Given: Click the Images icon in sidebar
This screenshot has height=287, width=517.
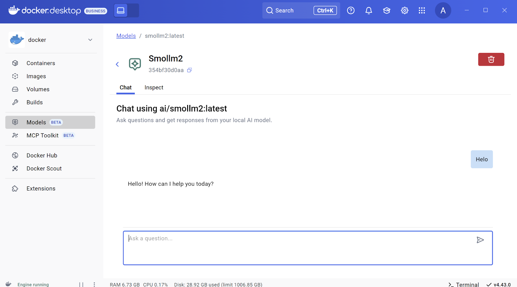Looking at the screenshot, I should [15, 76].
